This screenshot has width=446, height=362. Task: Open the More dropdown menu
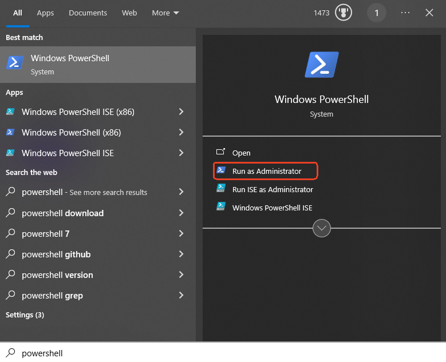[165, 13]
